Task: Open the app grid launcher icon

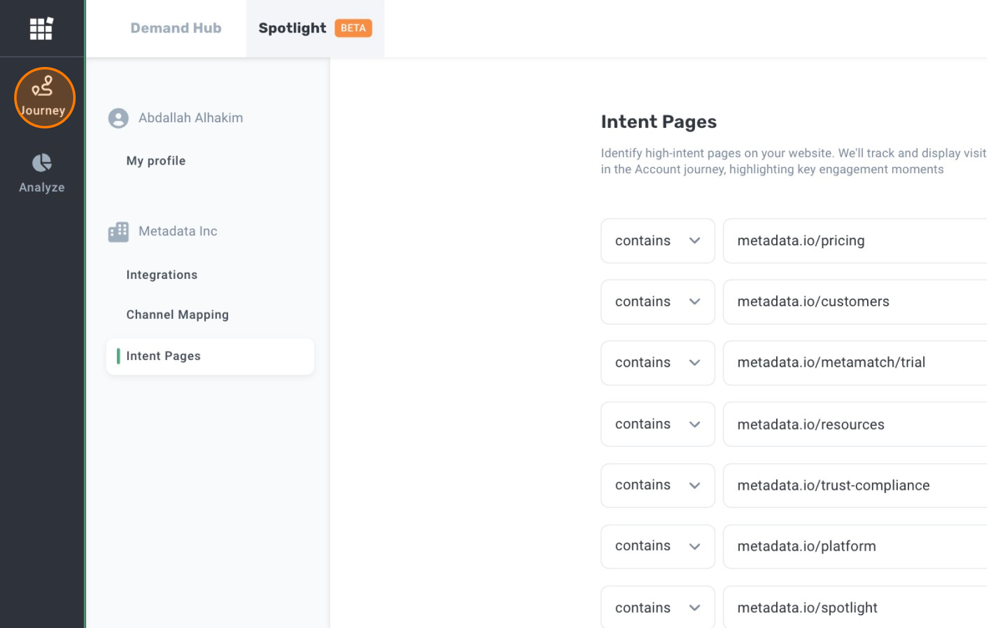Action: click(x=41, y=28)
